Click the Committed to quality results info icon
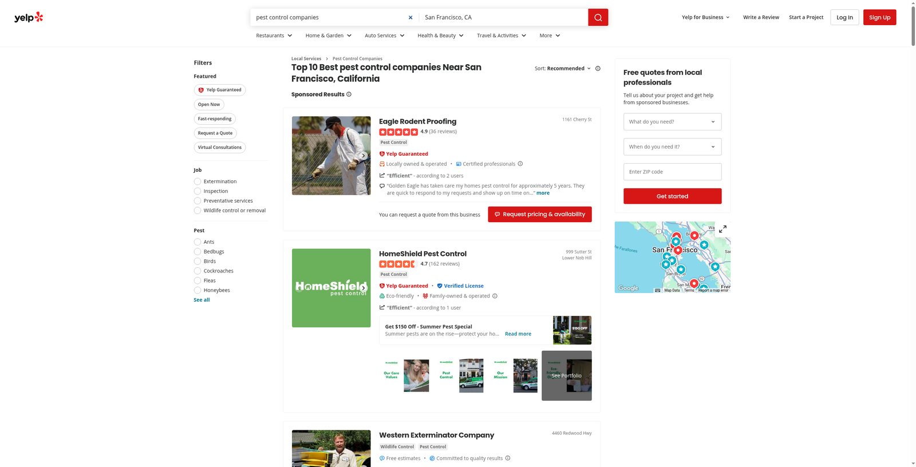The height and width of the screenshot is (467, 916). (508, 458)
